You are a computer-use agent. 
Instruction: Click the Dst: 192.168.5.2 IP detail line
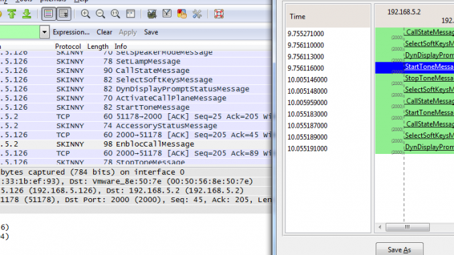pyautogui.click(x=136, y=191)
